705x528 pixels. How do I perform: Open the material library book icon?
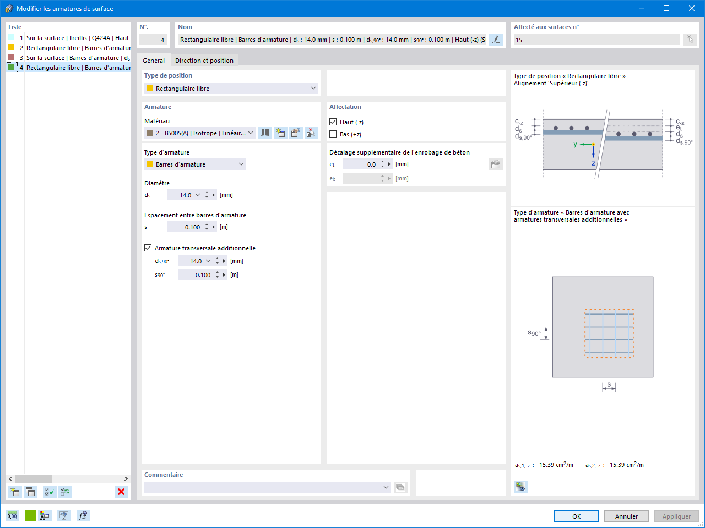pyautogui.click(x=265, y=133)
